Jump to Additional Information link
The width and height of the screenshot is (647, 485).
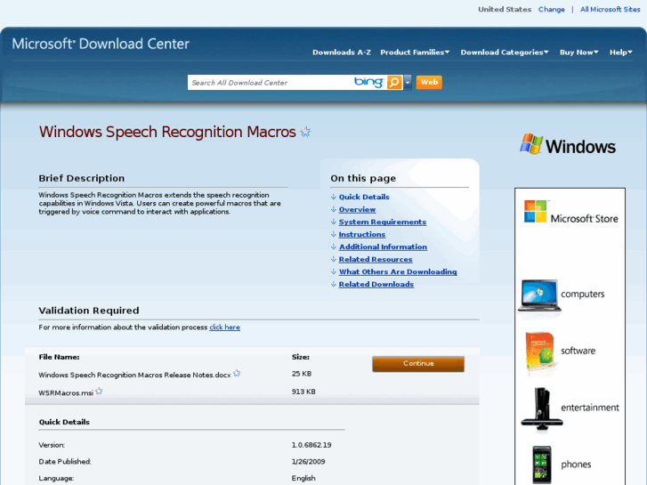383,247
